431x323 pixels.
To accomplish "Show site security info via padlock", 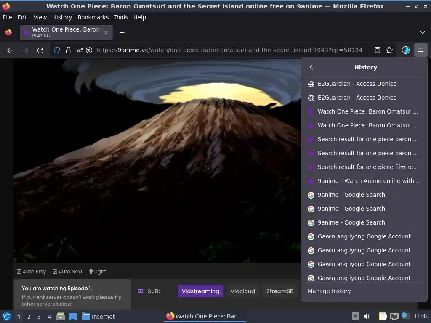I will (69, 50).
